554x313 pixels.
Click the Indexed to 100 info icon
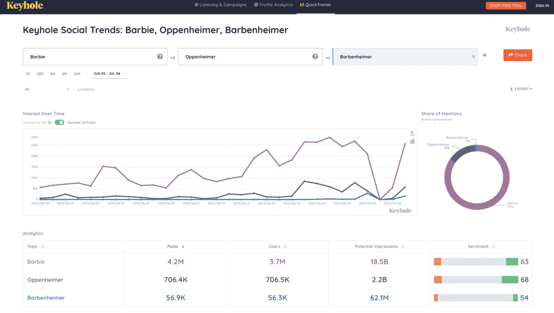pos(49,123)
